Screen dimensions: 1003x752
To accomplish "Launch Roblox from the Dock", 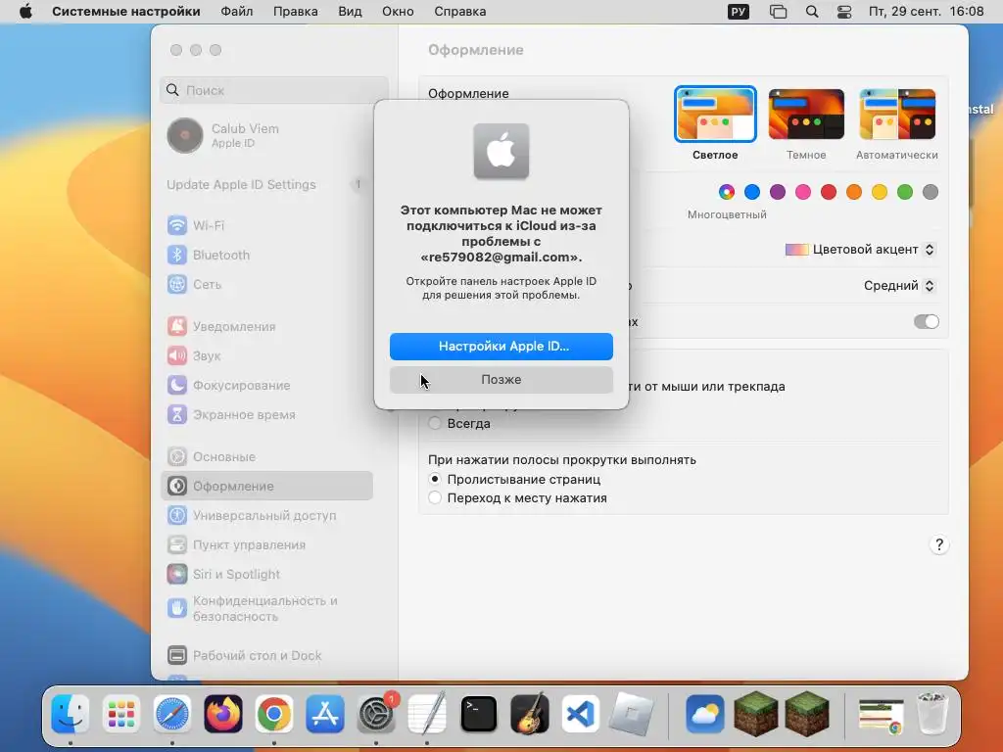I will (x=632, y=714).
